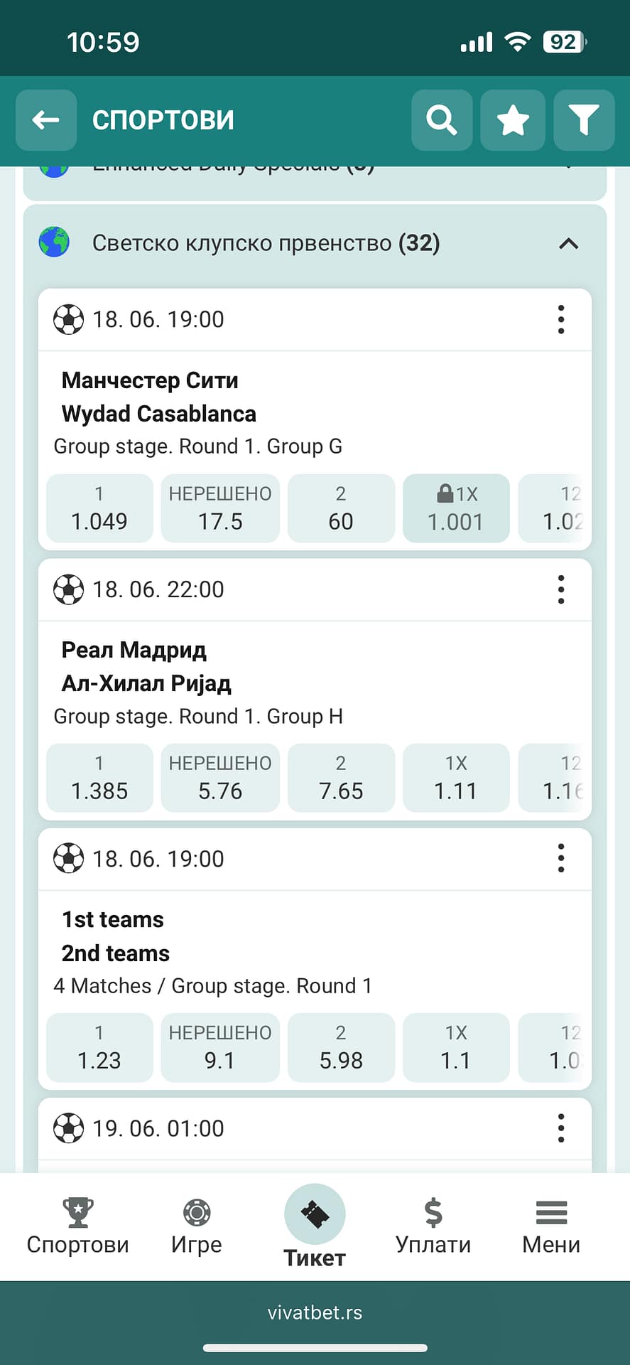Viewport: 630px width, 1365px height.
Task: Switch to the Спортови tab
Action: coord(77,1226)
